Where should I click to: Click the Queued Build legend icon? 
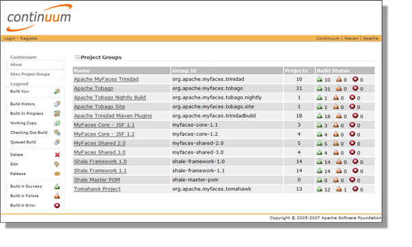(x=57, y=142)
